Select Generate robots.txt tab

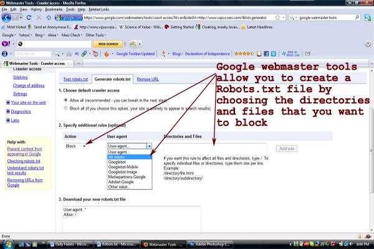click(112, 79)
